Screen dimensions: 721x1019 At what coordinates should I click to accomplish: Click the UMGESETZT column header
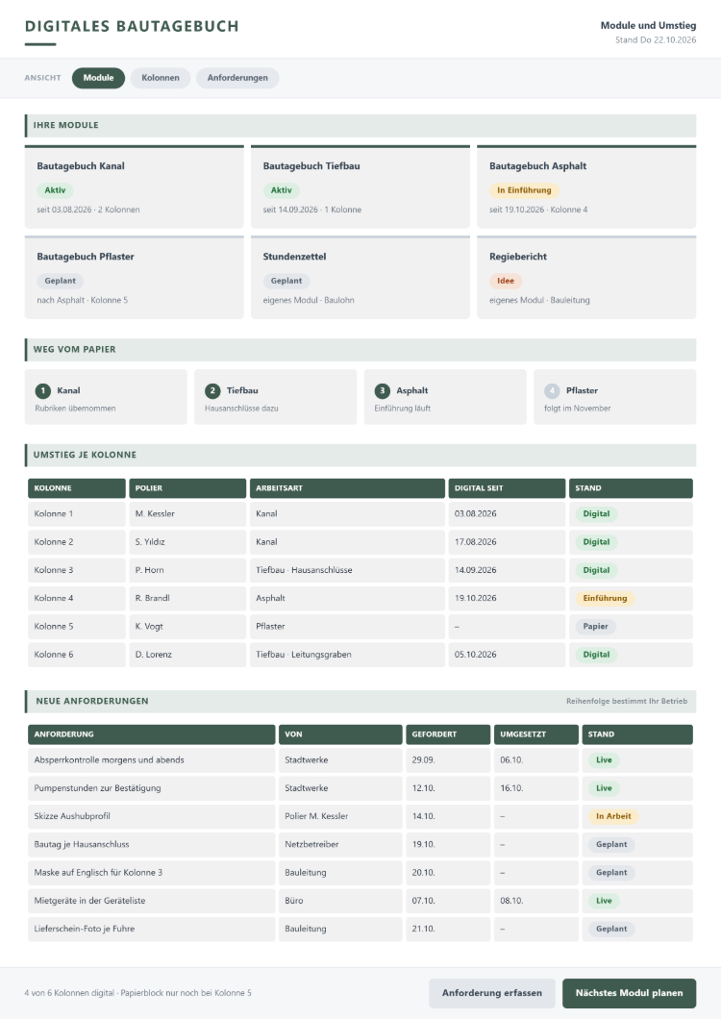(536, 734)
